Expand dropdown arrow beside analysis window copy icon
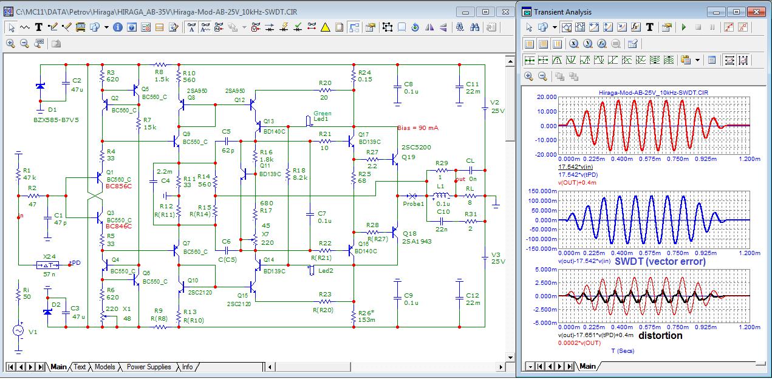 555,27
